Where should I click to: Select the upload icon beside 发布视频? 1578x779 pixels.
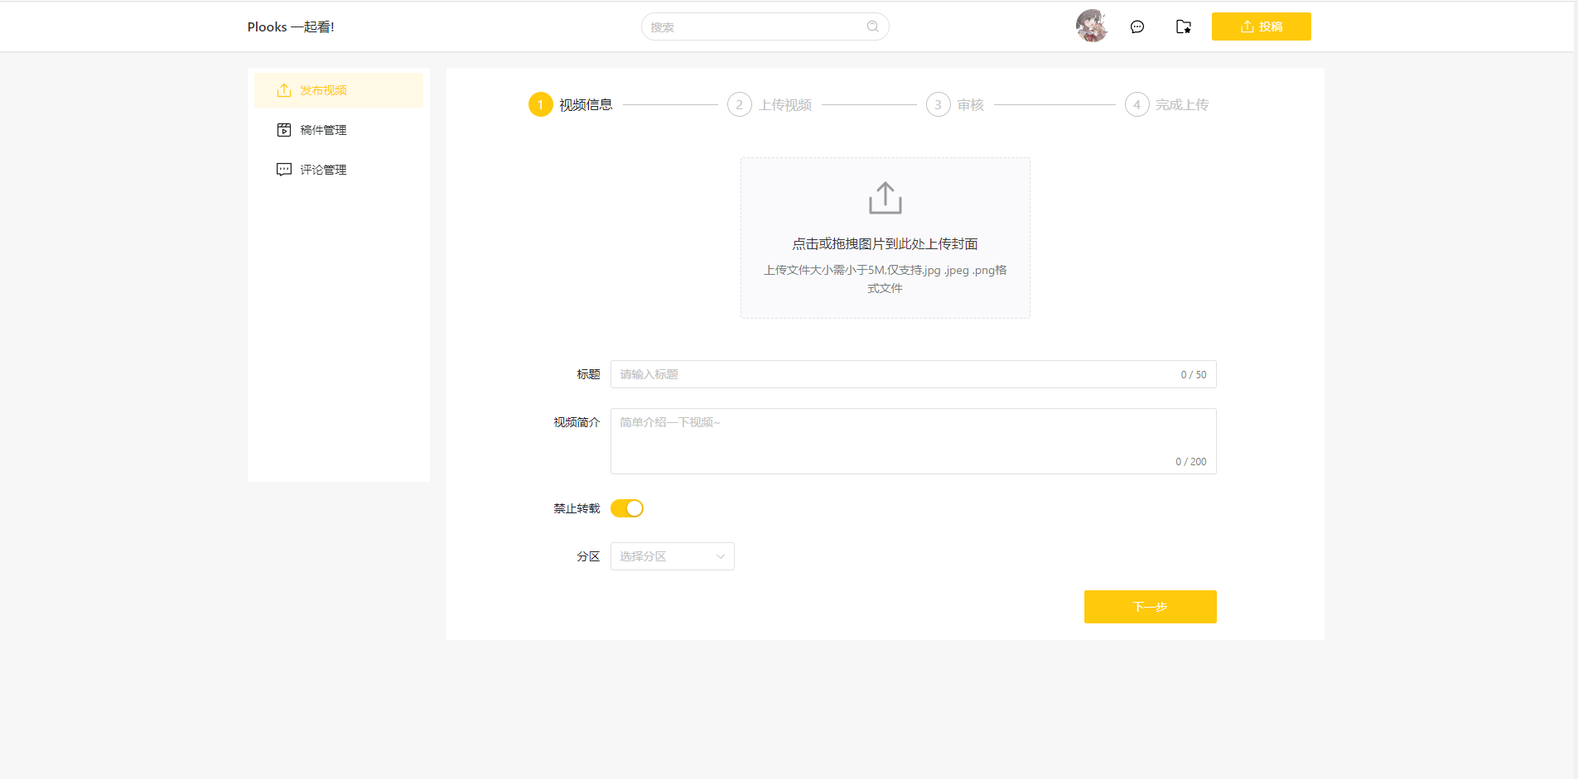pos(284,89)
